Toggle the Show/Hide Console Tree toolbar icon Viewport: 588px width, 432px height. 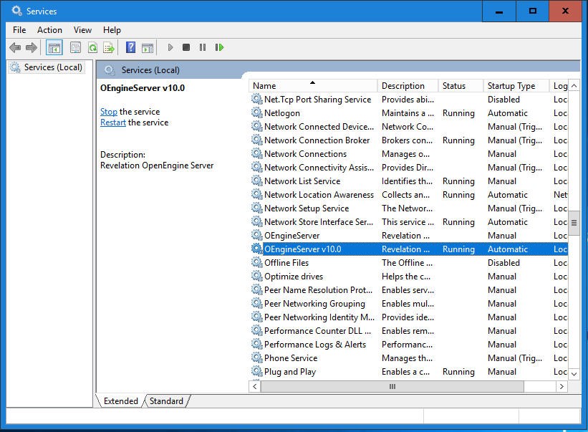(x=54, y=47)
